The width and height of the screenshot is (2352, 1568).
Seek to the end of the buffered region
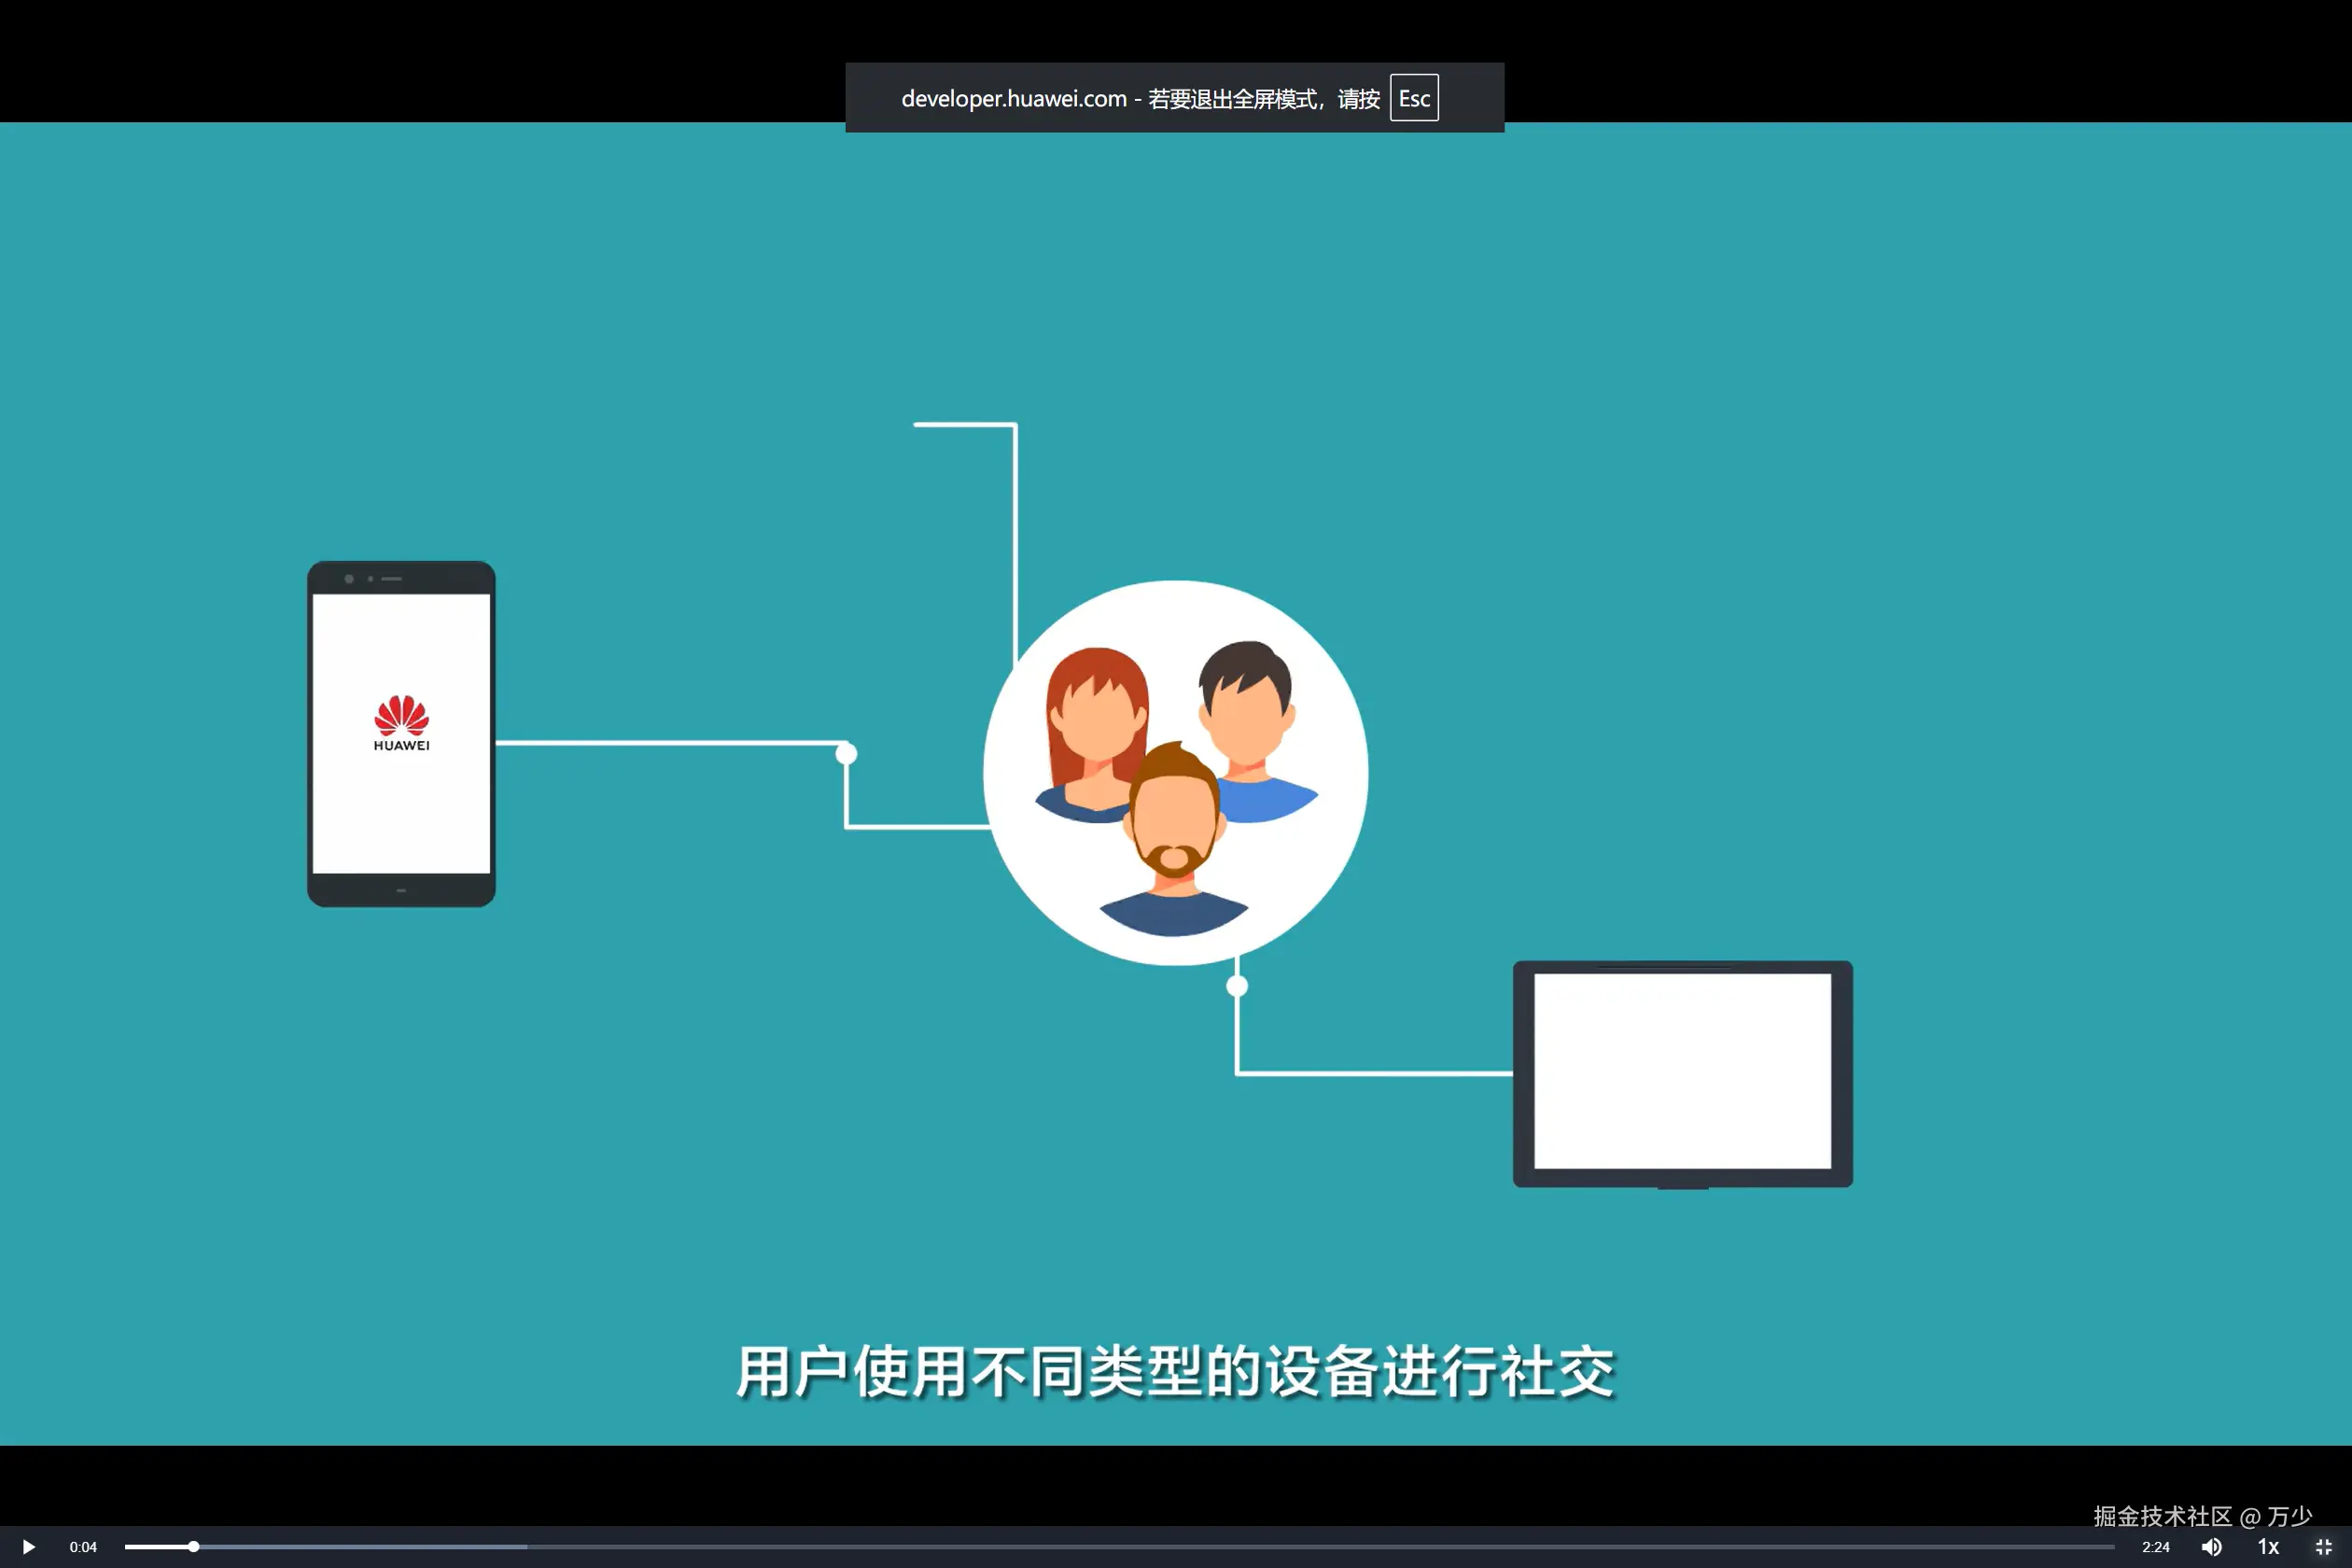[526, 1547]
